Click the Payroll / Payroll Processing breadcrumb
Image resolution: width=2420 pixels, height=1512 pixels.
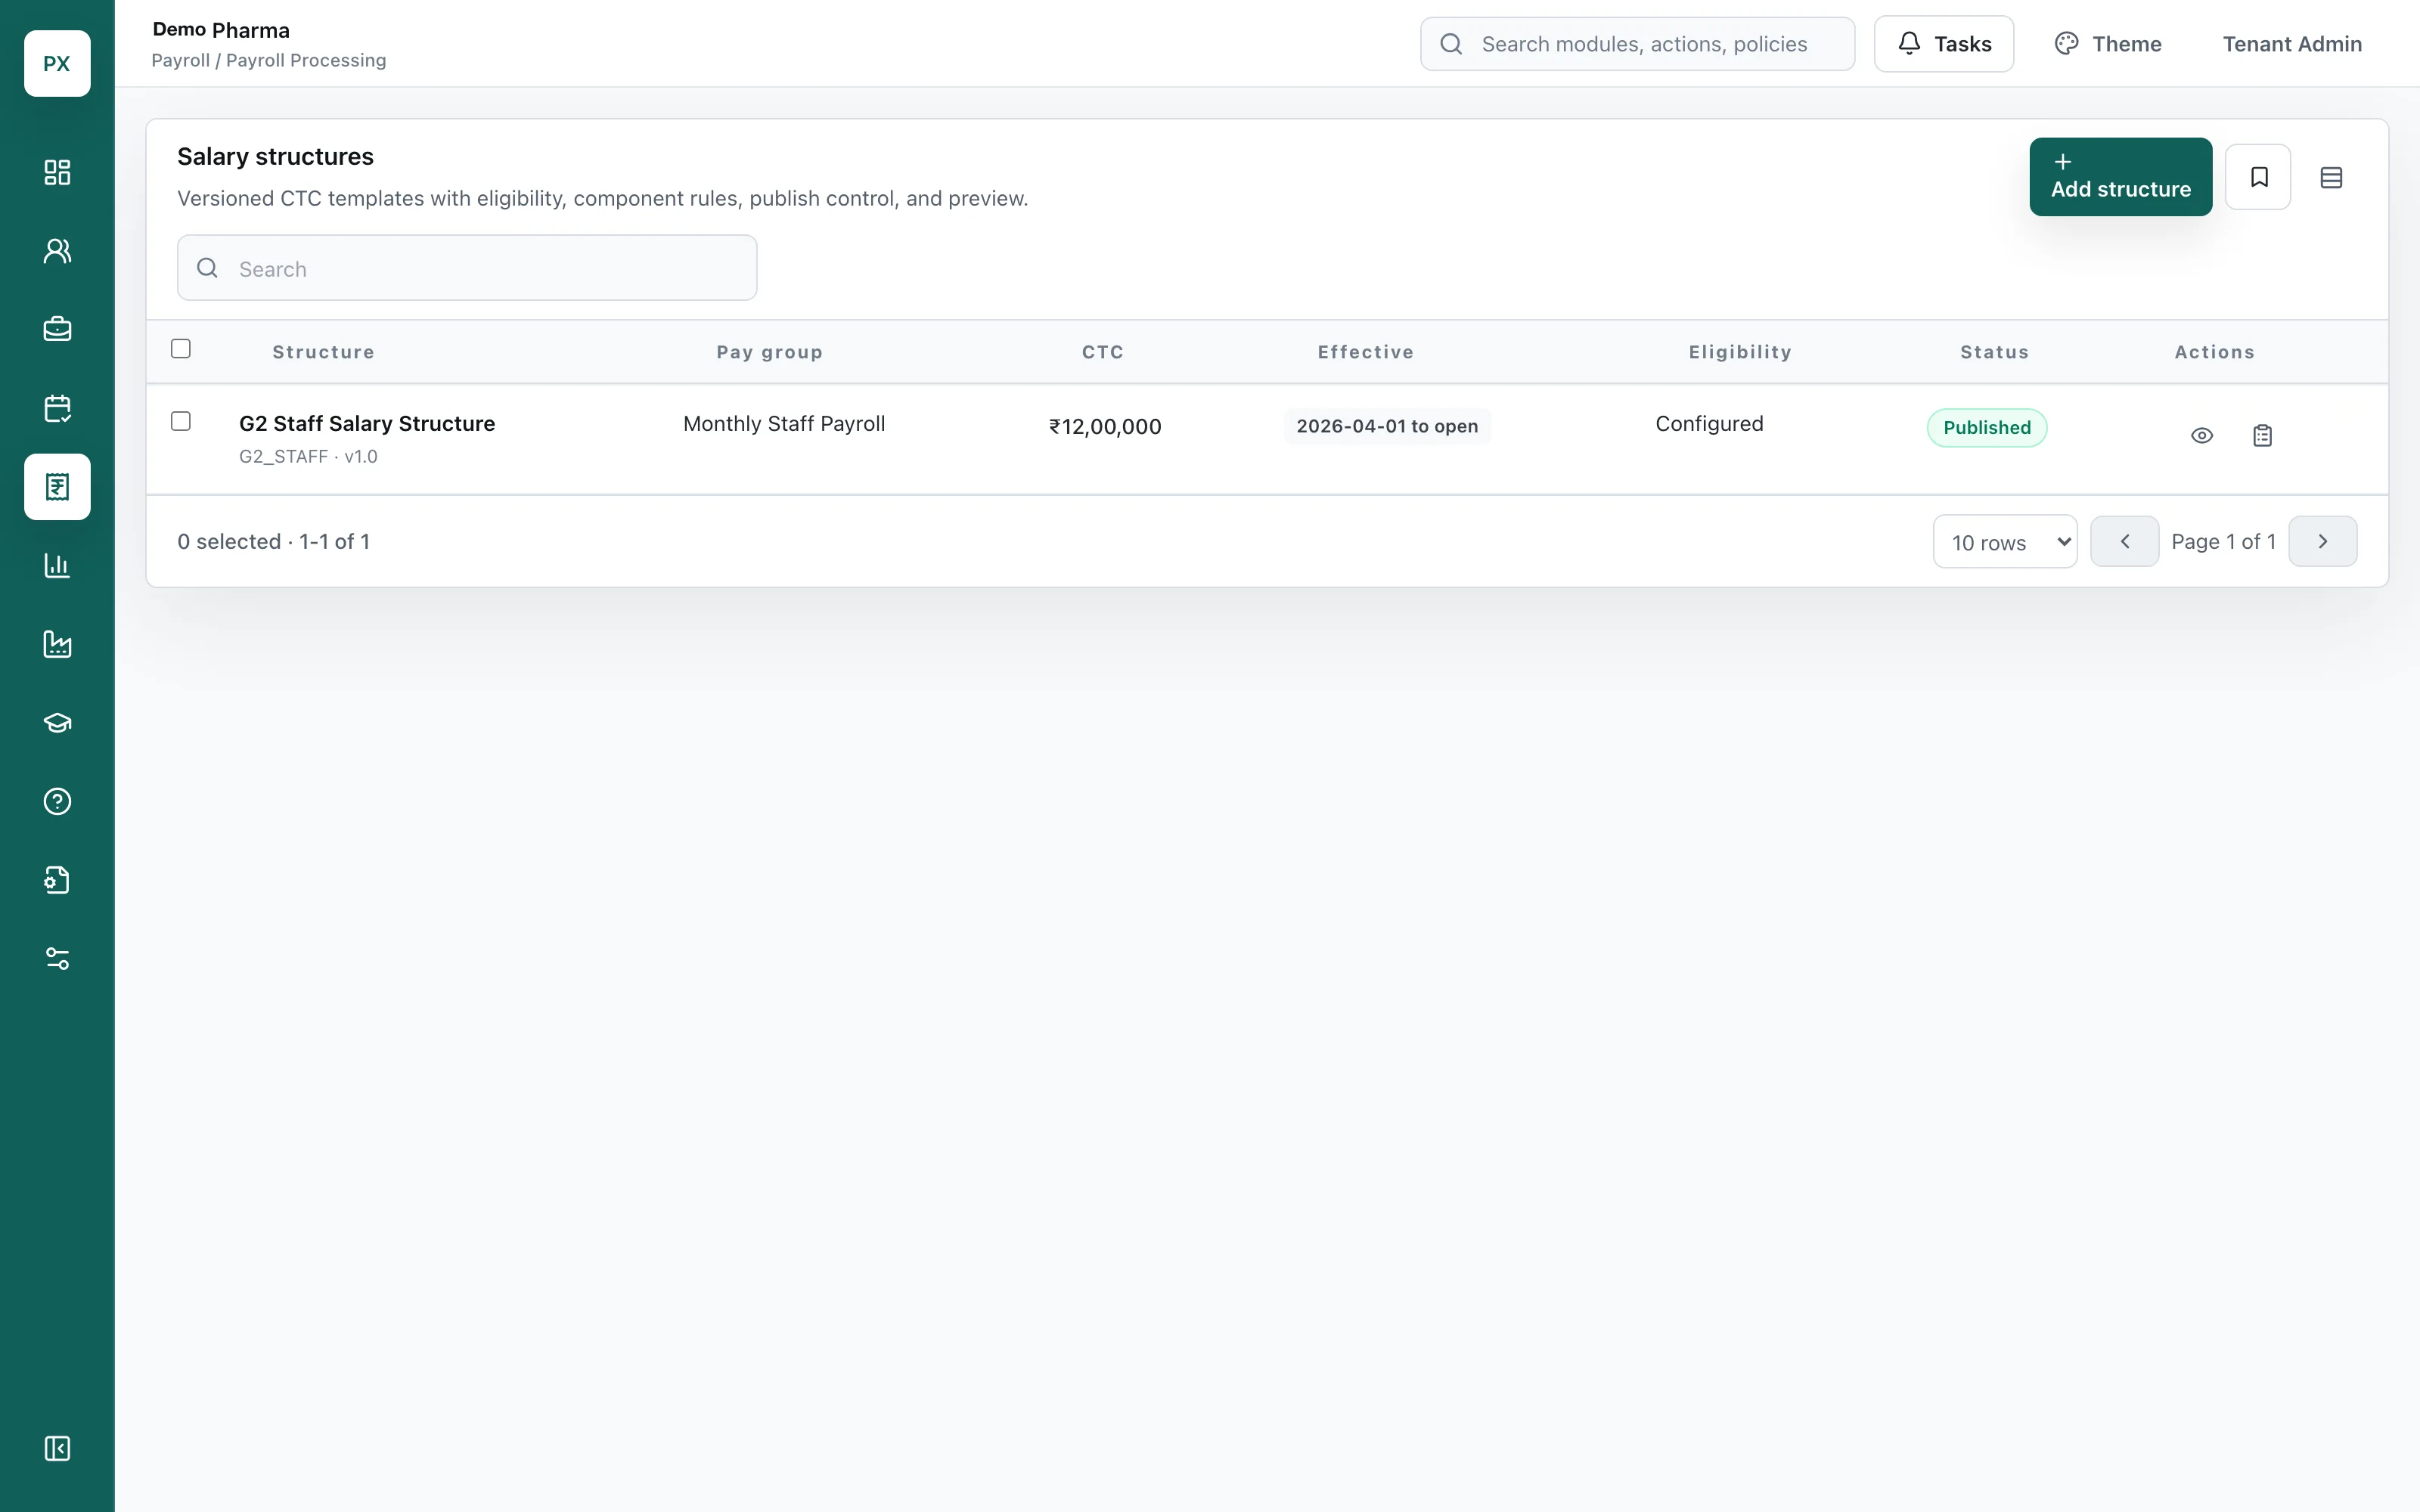tap(268, 60)
